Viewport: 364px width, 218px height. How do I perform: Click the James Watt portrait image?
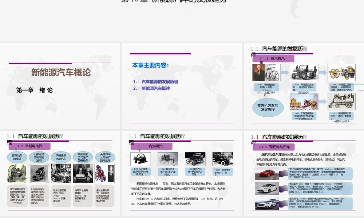pyautogui.click(x=258, y=73)
